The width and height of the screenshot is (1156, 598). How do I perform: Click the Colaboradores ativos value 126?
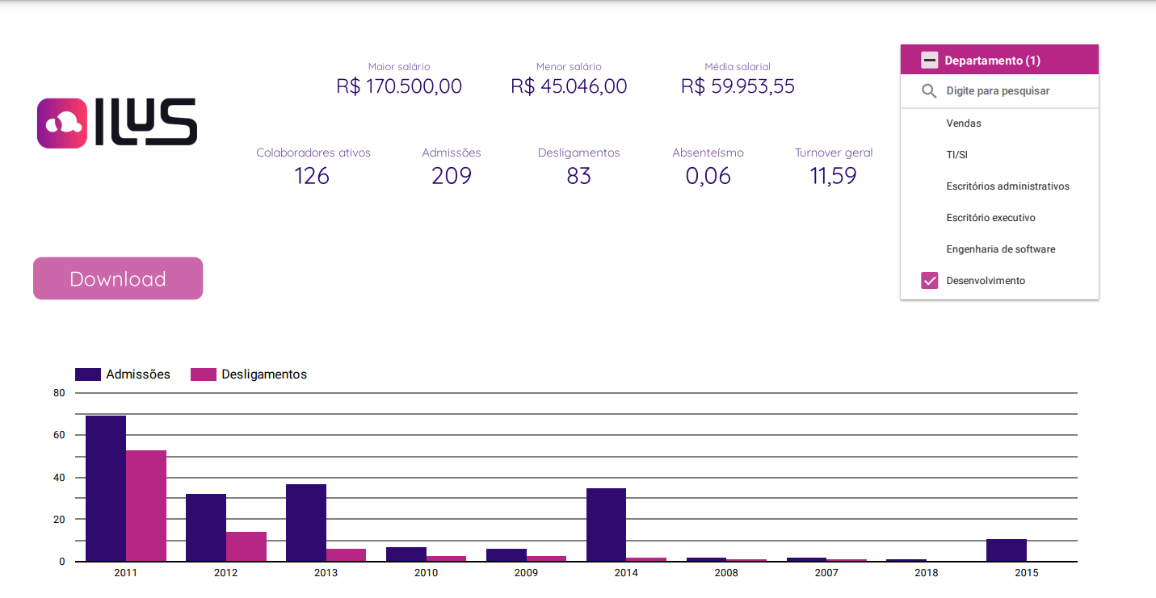click(x=312, y=176)
